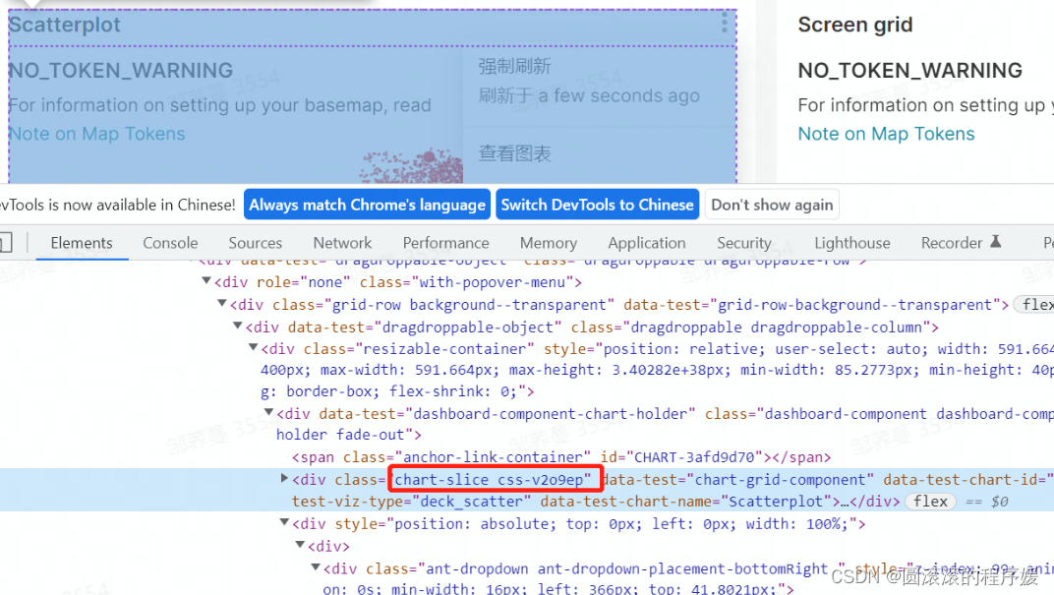Collapse the dashboard-component-chart-holder node
Viewport: 1054px width, 595px height.
coord(268,412)
